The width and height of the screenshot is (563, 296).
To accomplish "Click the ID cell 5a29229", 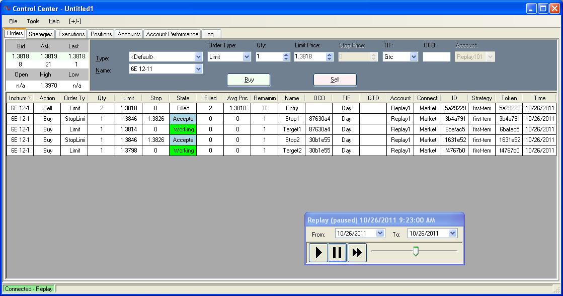I will click(454, 108).
